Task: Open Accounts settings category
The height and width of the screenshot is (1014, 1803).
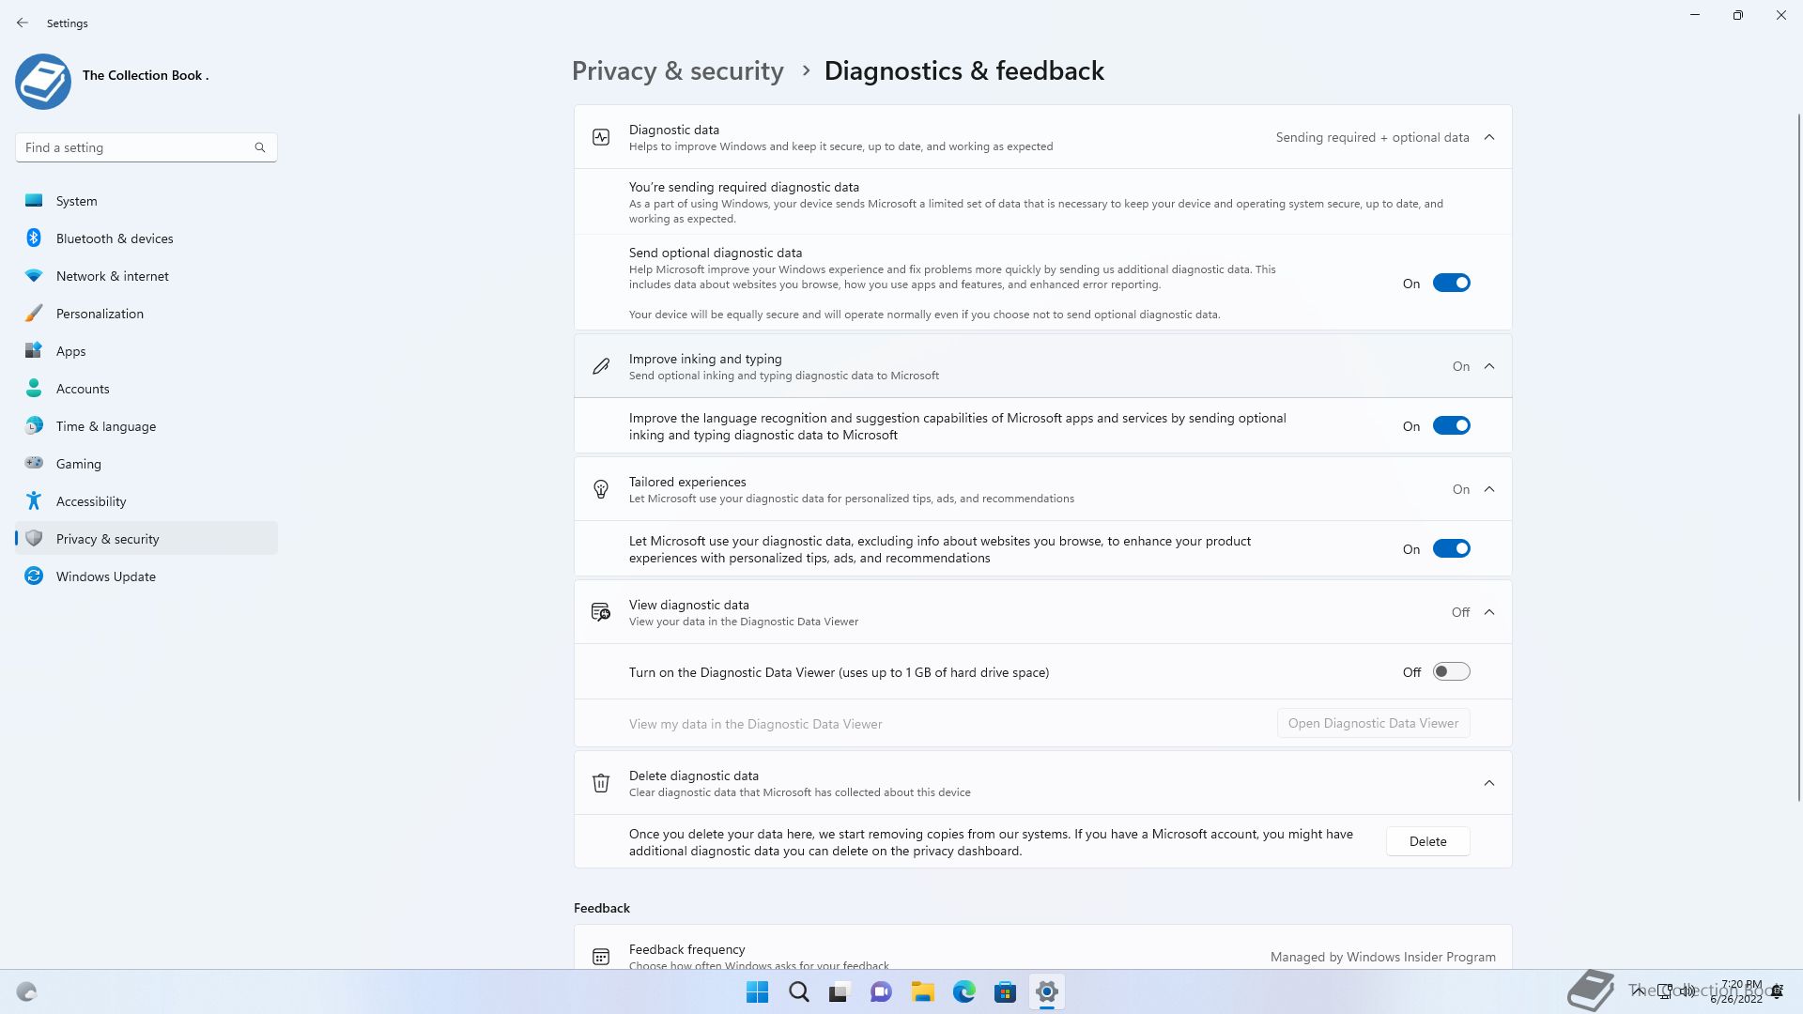Action: pos(146,389)
